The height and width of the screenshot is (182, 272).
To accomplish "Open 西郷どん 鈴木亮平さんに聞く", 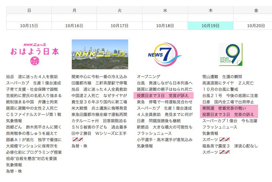I will coord(34,127).
